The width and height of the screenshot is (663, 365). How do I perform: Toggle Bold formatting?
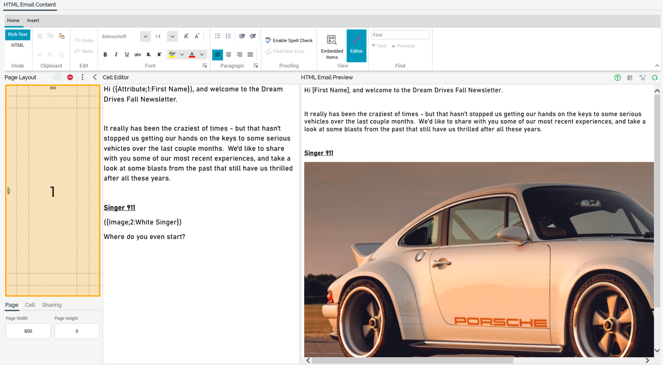point(105,55)
